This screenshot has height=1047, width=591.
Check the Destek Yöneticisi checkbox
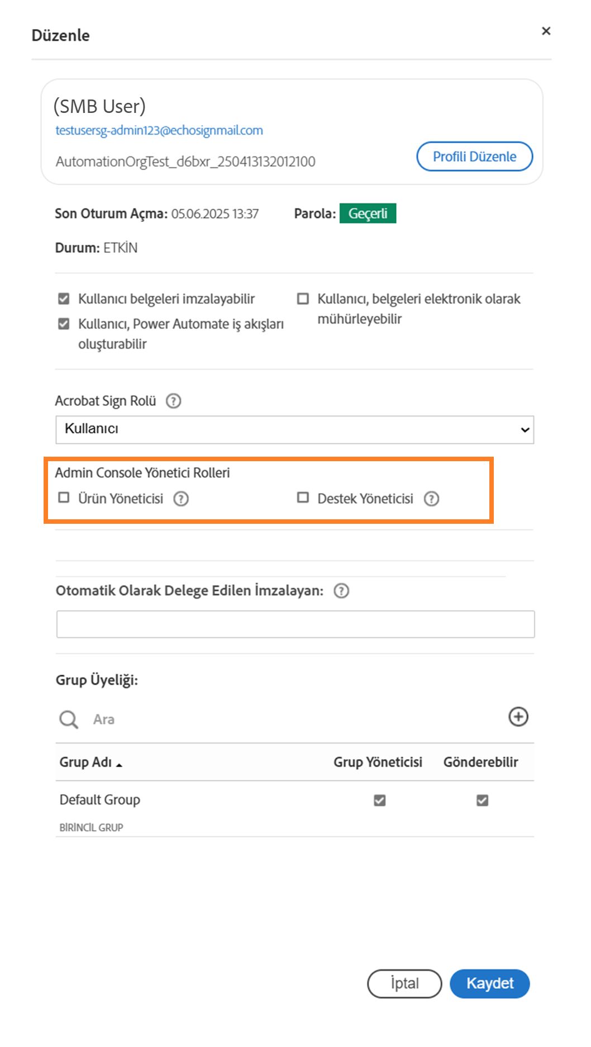click(x=303, y=498)
